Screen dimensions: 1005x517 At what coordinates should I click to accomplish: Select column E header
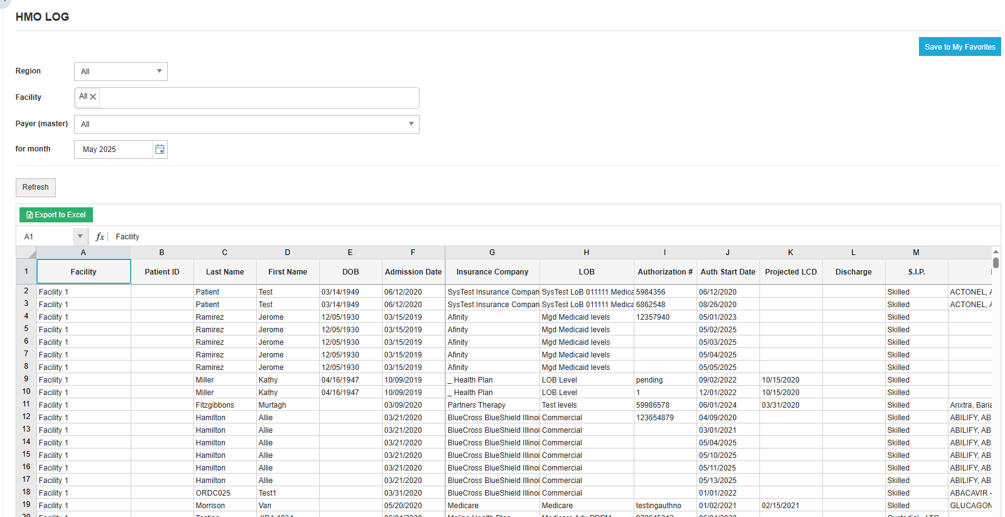pos(350,253)
